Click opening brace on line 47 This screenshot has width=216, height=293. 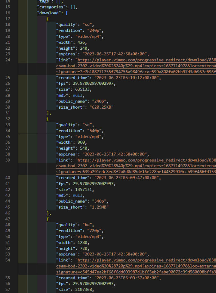coord(48,219)
